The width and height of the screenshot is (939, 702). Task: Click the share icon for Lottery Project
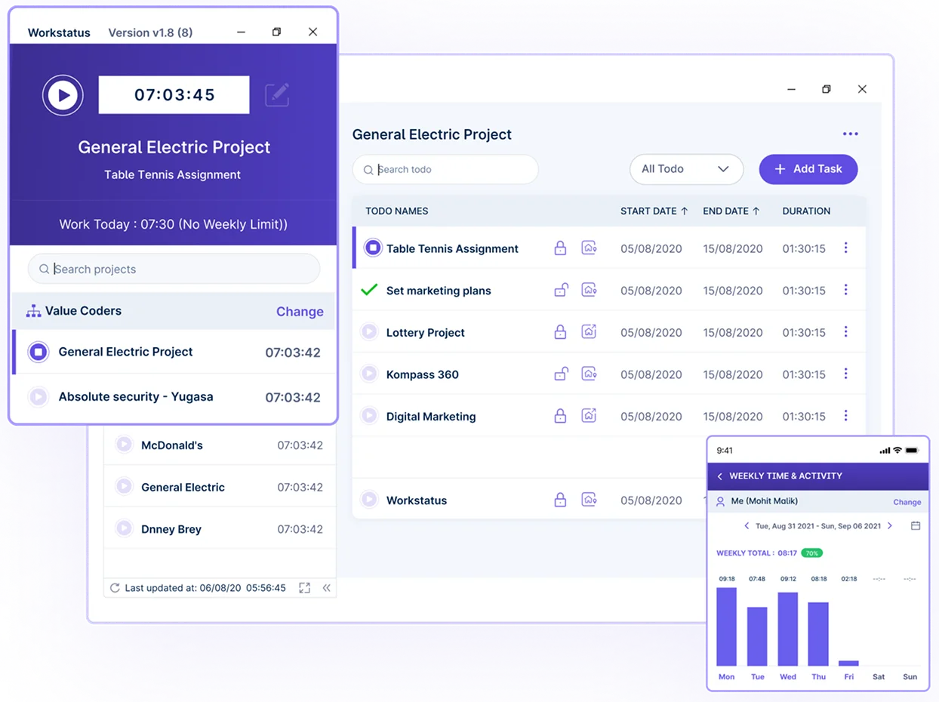pos(590,331)
